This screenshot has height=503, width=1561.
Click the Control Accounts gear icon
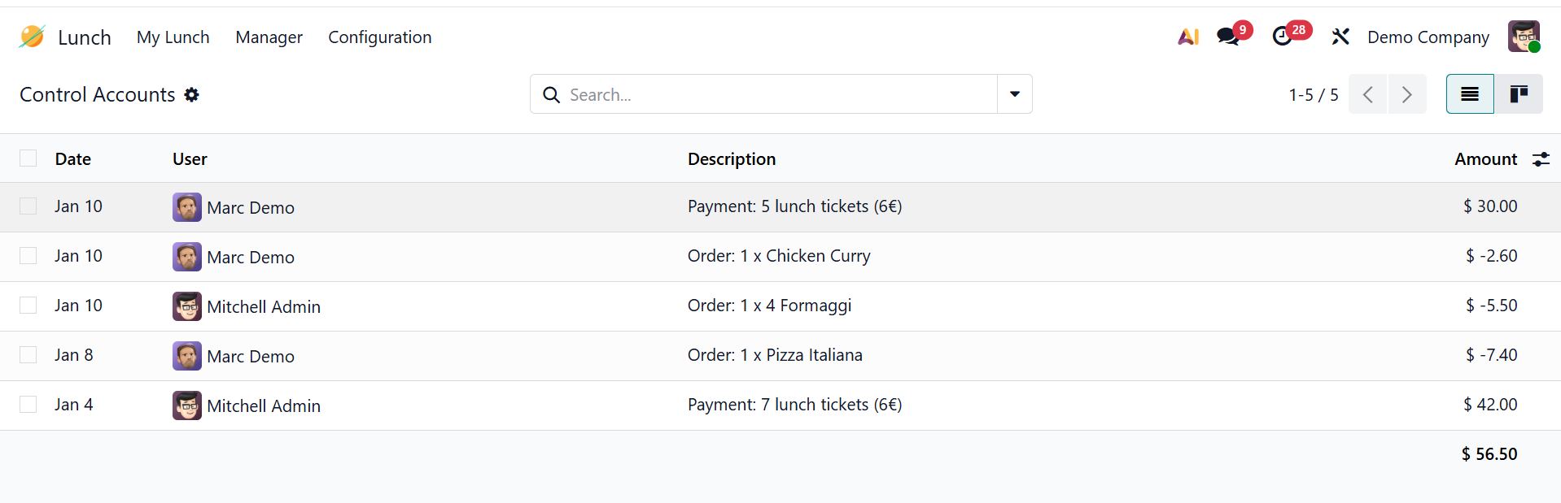[192, 95]
